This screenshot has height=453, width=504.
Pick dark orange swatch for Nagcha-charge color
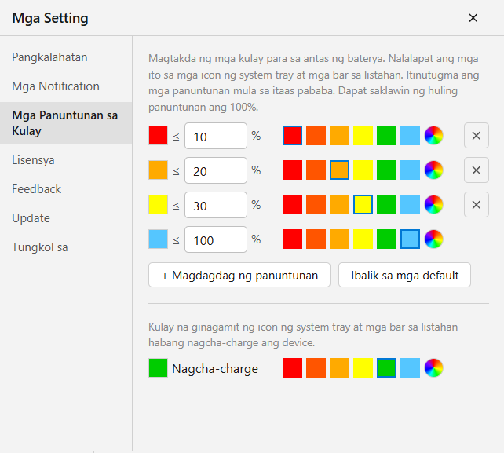pyautogui.click(x=316, y=367)
